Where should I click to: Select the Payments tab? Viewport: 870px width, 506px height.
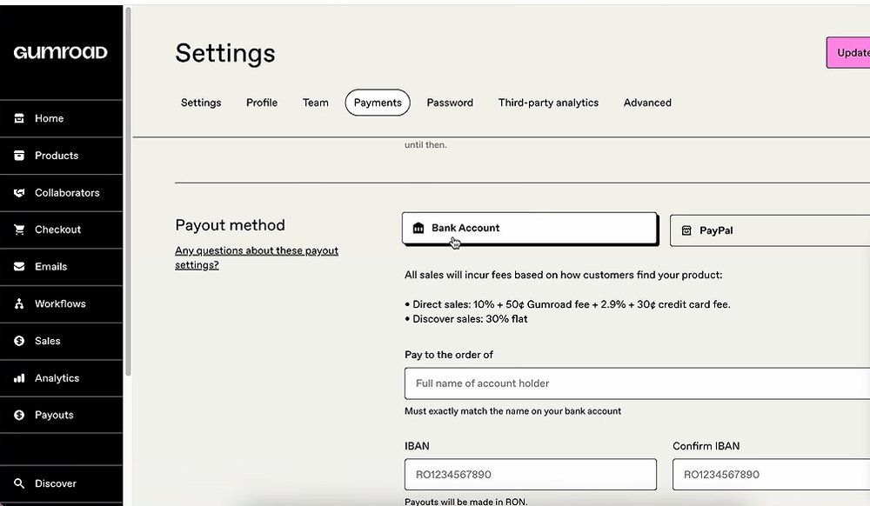pos(378,103)
